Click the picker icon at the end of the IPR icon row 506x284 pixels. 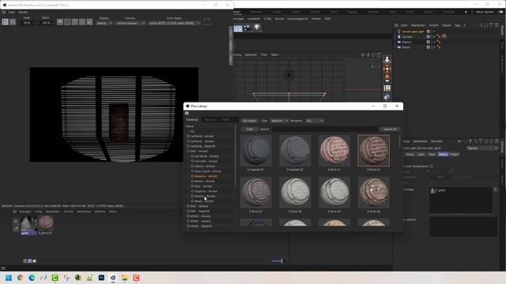tap(89, 22)
